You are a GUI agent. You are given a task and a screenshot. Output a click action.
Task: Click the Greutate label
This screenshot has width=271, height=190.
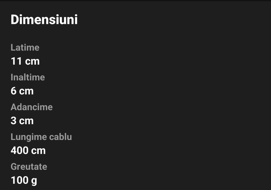[29, 166]
